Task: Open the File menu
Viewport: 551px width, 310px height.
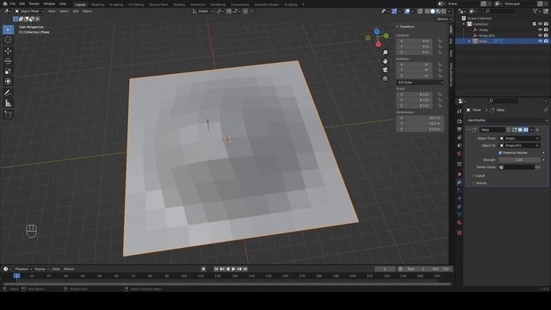Action: click(13, 3)
